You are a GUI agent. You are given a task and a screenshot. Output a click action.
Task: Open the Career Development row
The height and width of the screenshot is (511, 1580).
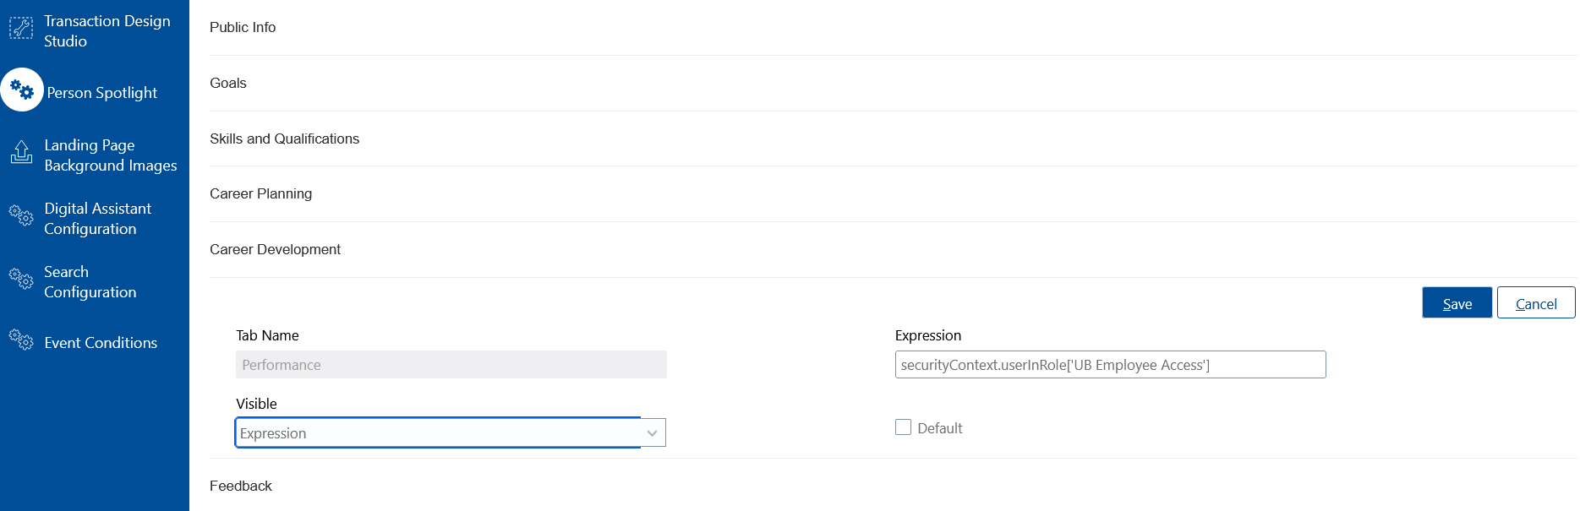(x=893, y=250)
